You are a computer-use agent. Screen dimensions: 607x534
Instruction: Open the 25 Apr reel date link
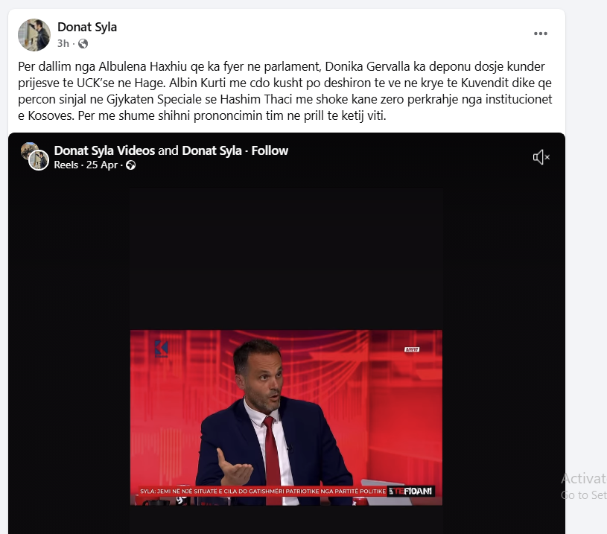[x=102, y=165]
